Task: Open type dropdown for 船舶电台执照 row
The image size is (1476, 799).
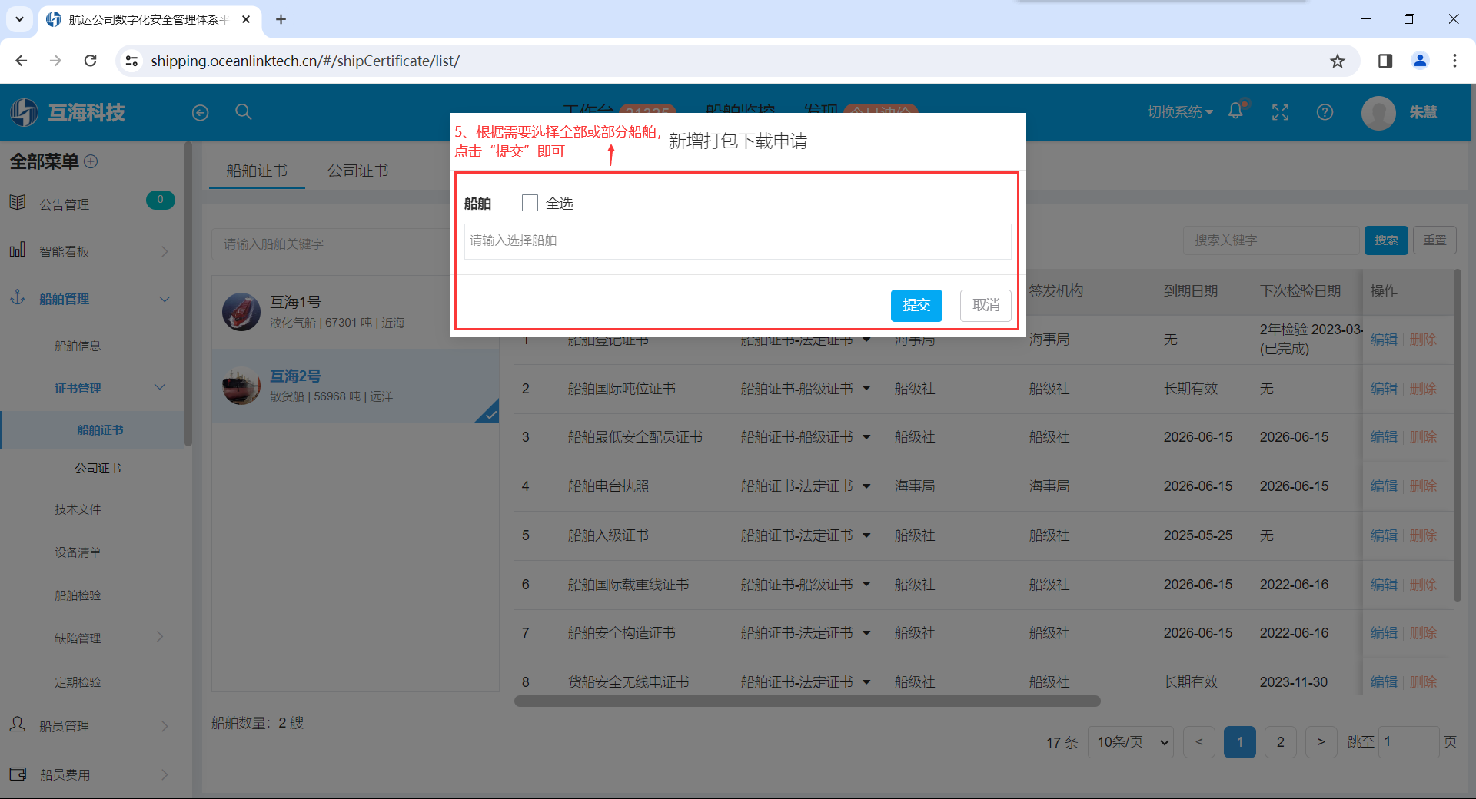Action: click(866, 486)
